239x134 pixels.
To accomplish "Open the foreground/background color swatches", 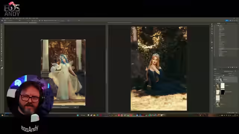I will point(1,67).
